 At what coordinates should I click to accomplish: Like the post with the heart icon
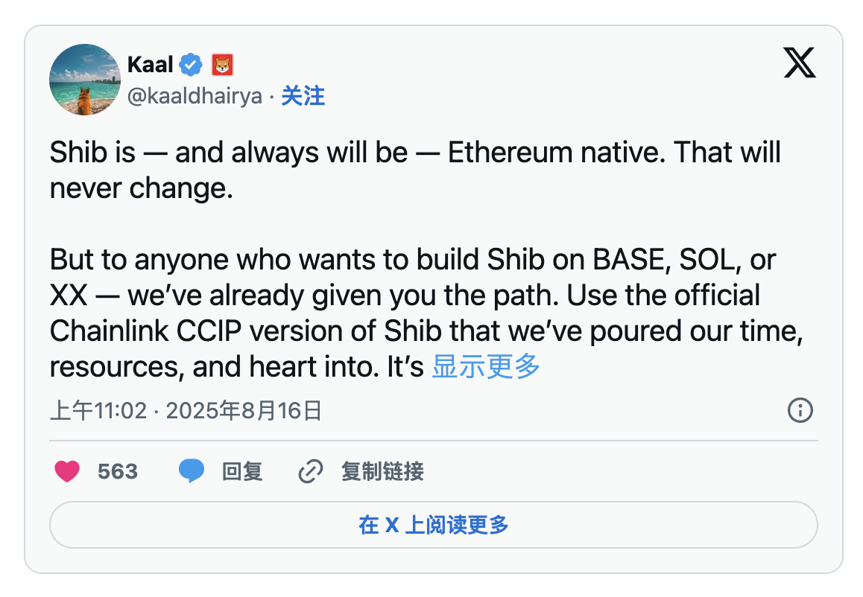tap(67, 471)
